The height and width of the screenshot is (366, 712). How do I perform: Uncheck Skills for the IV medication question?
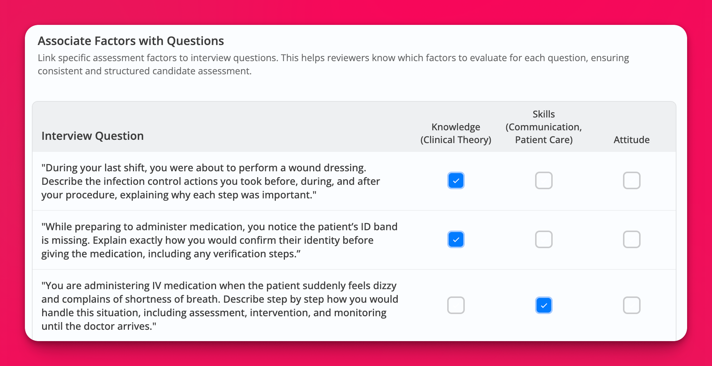click(x=544, y=305)
